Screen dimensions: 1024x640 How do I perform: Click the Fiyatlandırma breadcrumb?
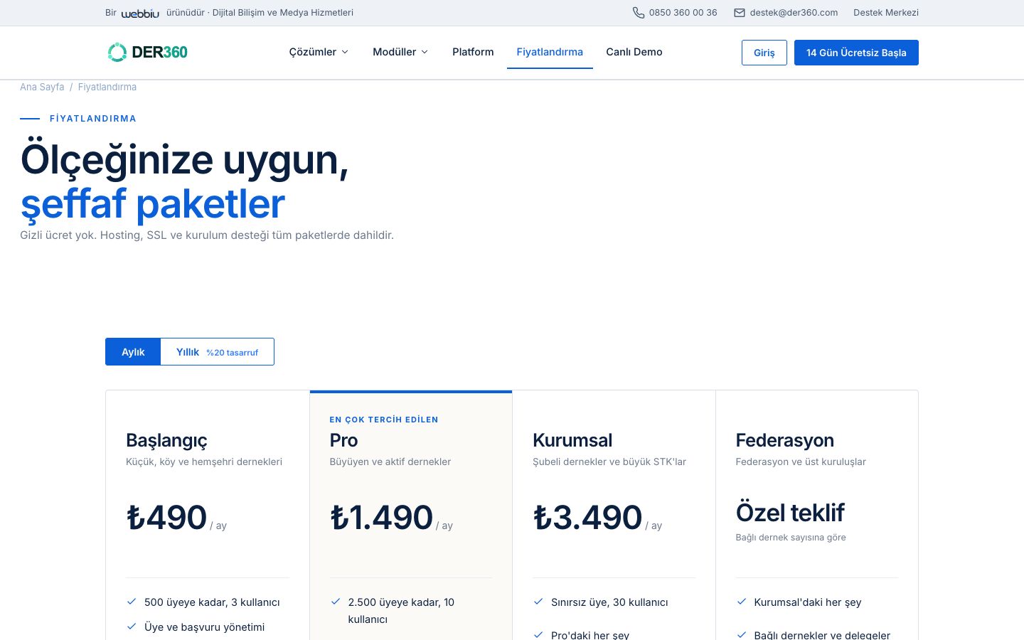(x=107, y=87)
